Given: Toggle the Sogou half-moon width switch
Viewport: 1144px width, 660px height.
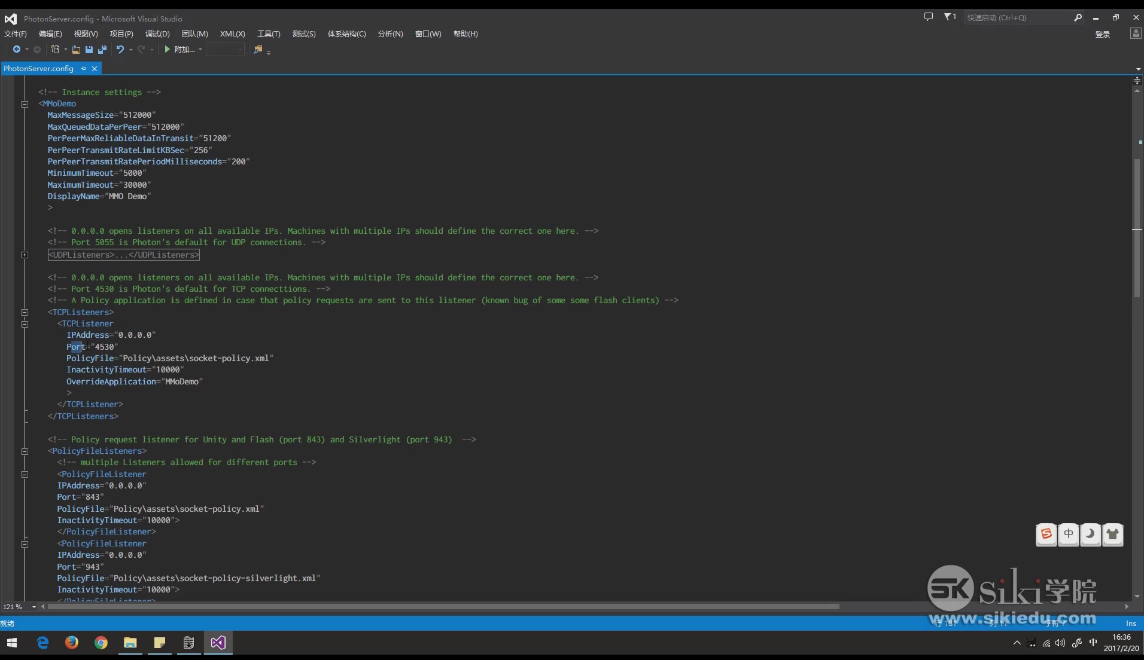Looking at the screenshot, I should click(1091, 534).
